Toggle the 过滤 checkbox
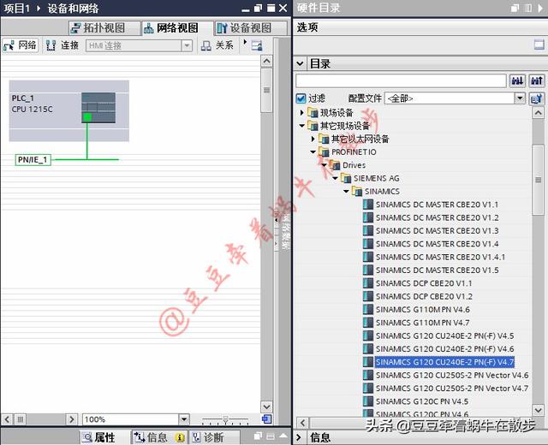 [x=301, y=98]
